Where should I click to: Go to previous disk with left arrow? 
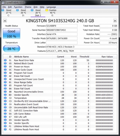coord(5,21)
